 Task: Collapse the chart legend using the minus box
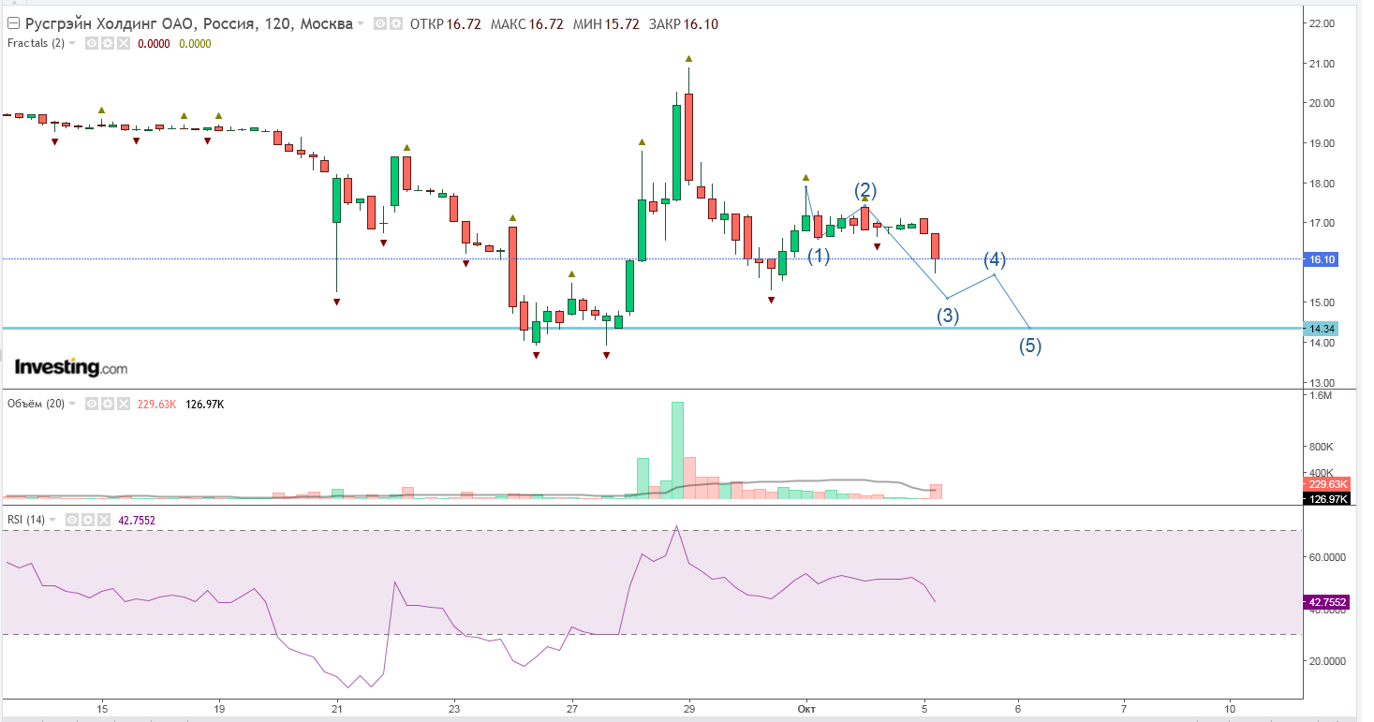pos(13,24)
